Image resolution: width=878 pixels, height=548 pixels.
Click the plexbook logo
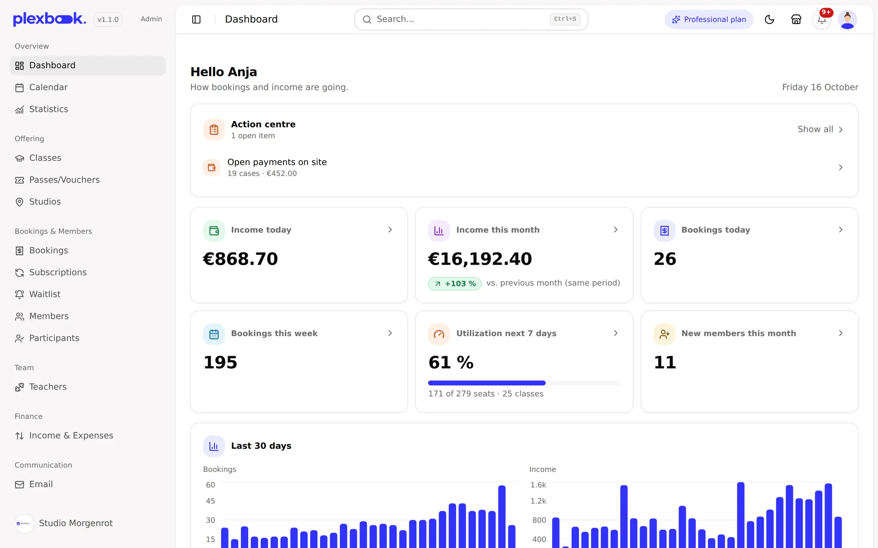(x=49, y=19)
